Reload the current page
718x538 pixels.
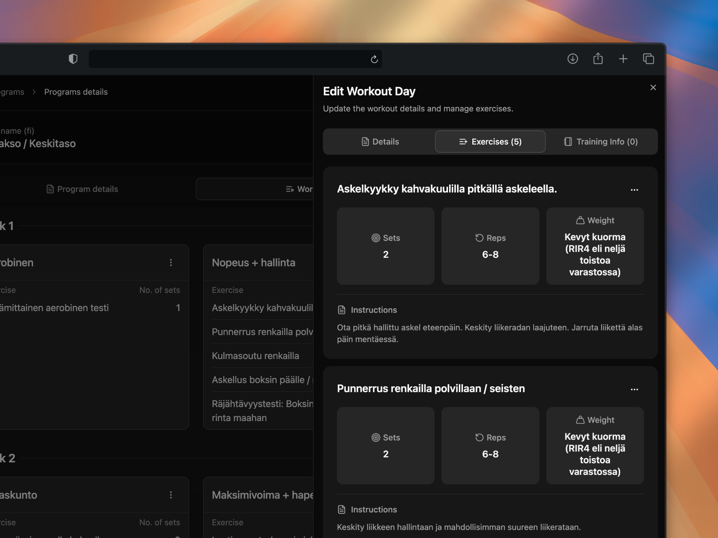pyautogui.click(x=374, y=59)
